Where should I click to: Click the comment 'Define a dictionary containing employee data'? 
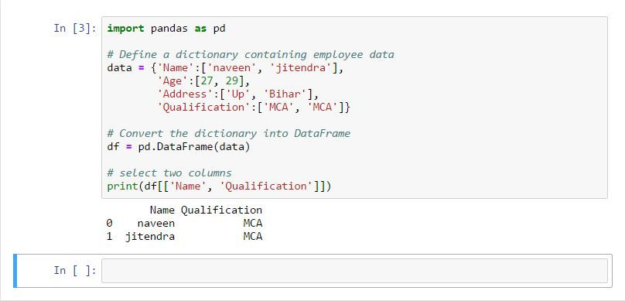click(x=251, y=55)
